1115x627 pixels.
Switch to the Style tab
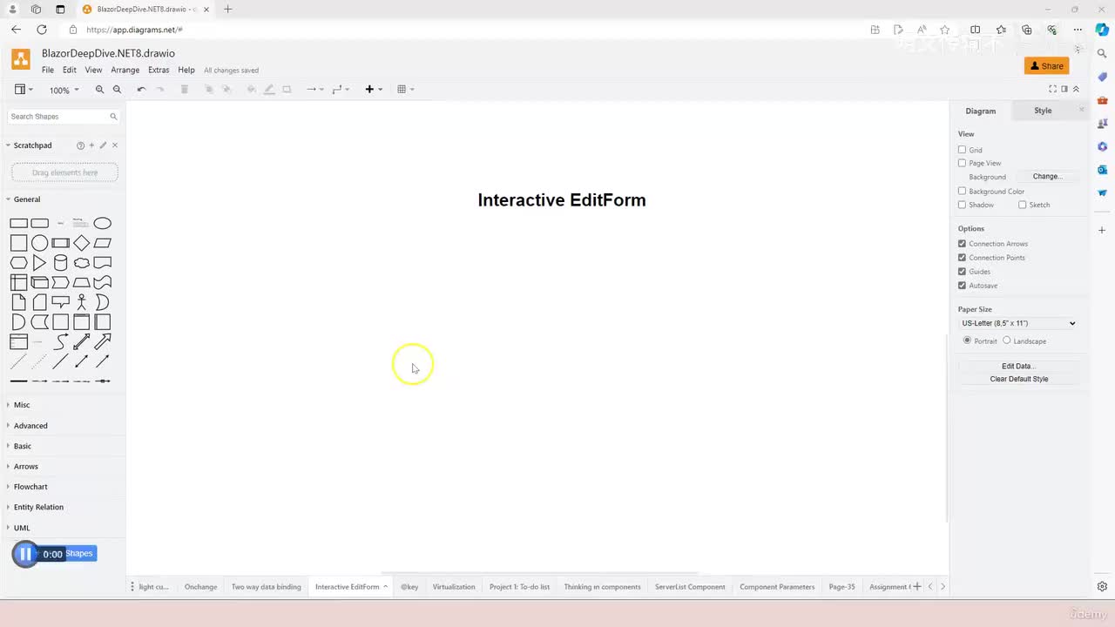coord(1043,111)
